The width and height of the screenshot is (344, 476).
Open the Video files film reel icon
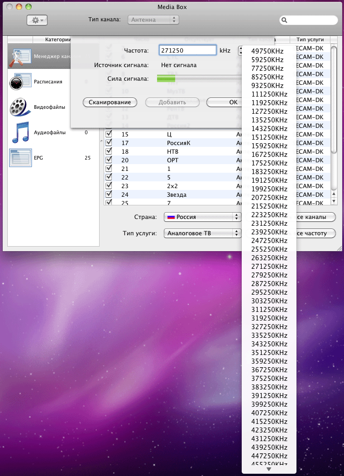pyautogui.click(x=19, y=107)
